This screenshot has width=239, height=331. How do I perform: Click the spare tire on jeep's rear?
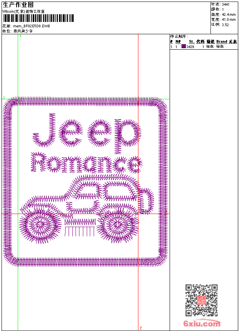pos(146,201)
